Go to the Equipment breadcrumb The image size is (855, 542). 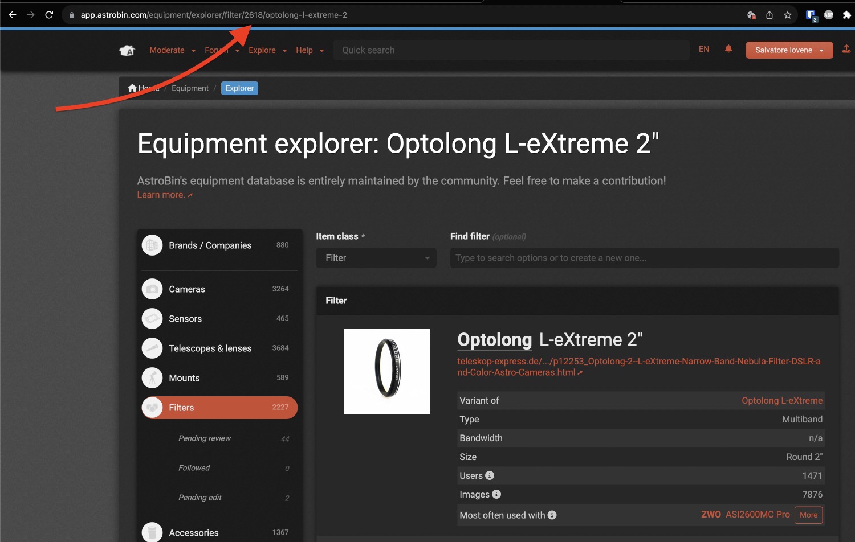tap(190, 88)
